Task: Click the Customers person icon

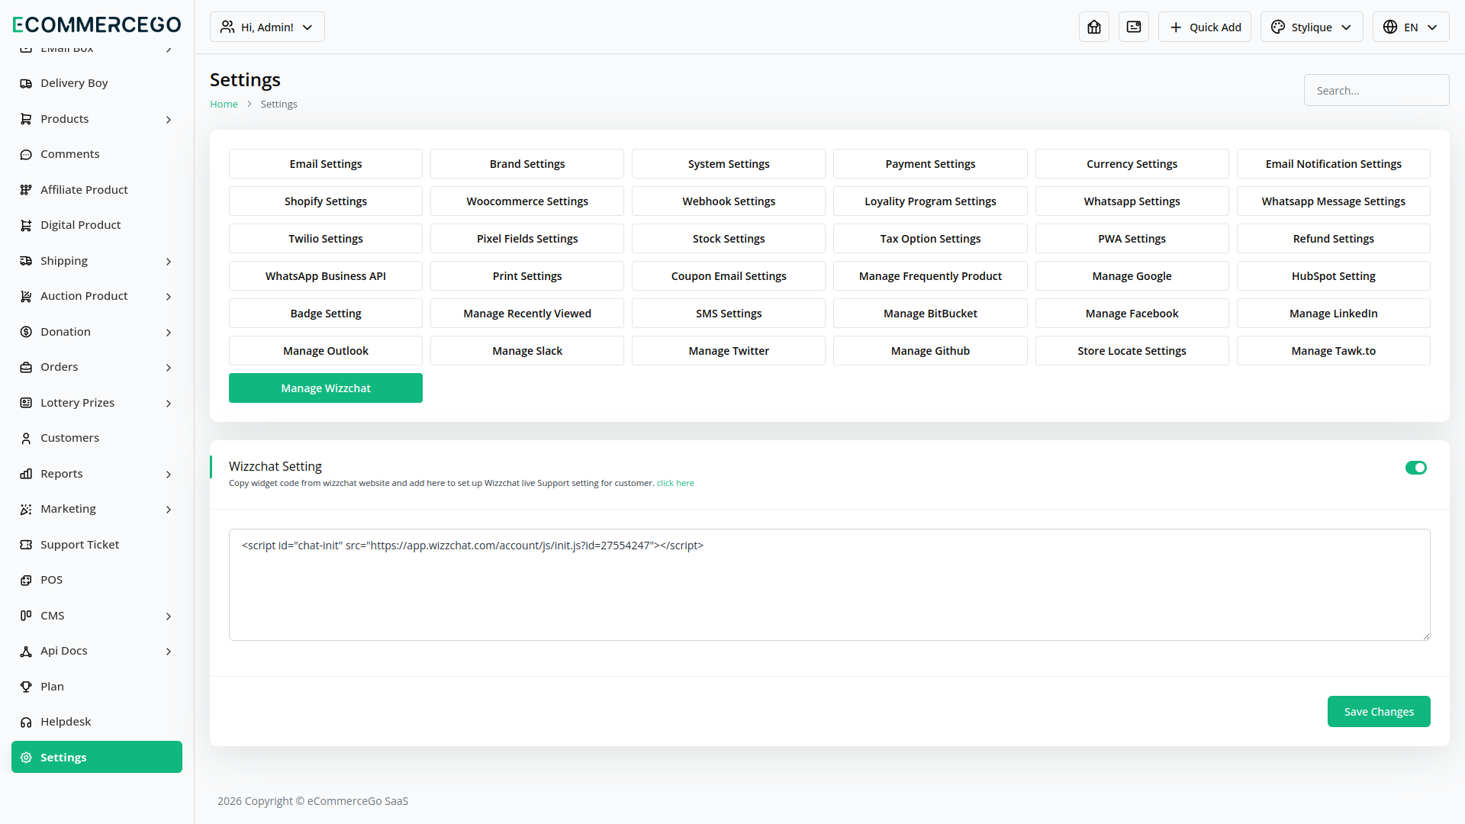Action: click(x=26, y=438)
